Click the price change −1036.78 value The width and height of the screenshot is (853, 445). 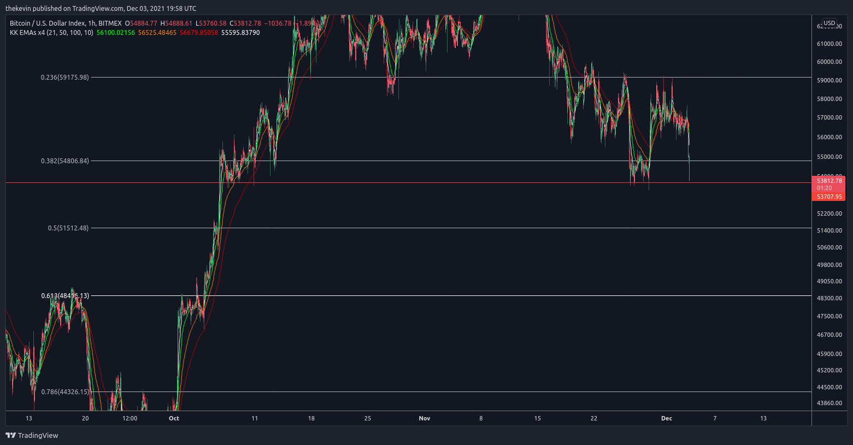278,23
